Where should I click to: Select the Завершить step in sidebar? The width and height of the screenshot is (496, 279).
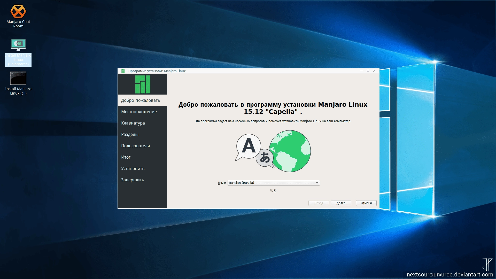click(x=143, y=180)
